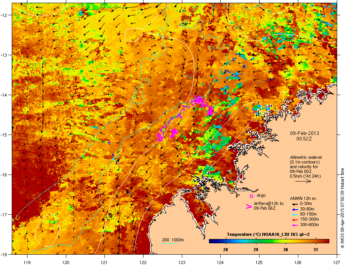Viewport: 345px width, 266px height.
Task: Click the longitude axis label 122
Action: point(143,262)
